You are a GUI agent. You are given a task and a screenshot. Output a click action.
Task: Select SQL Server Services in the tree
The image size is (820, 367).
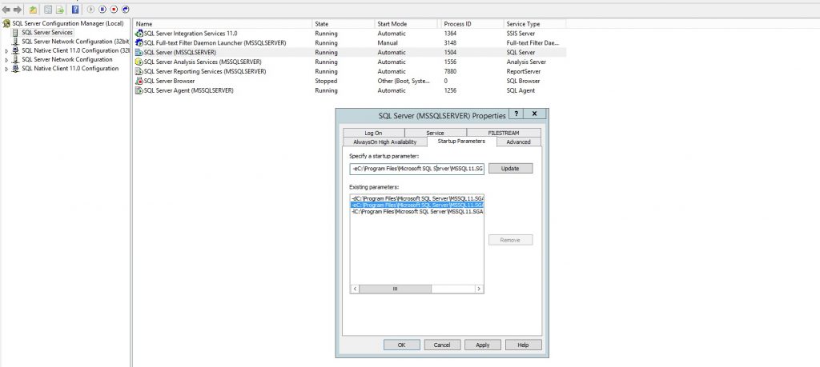[x=47, y=32]
